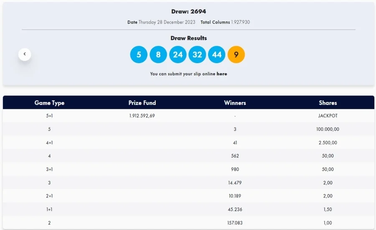This screenshot has height=230, width=376.
Task: Select the blue ball number 24
Action: [178, 54]
